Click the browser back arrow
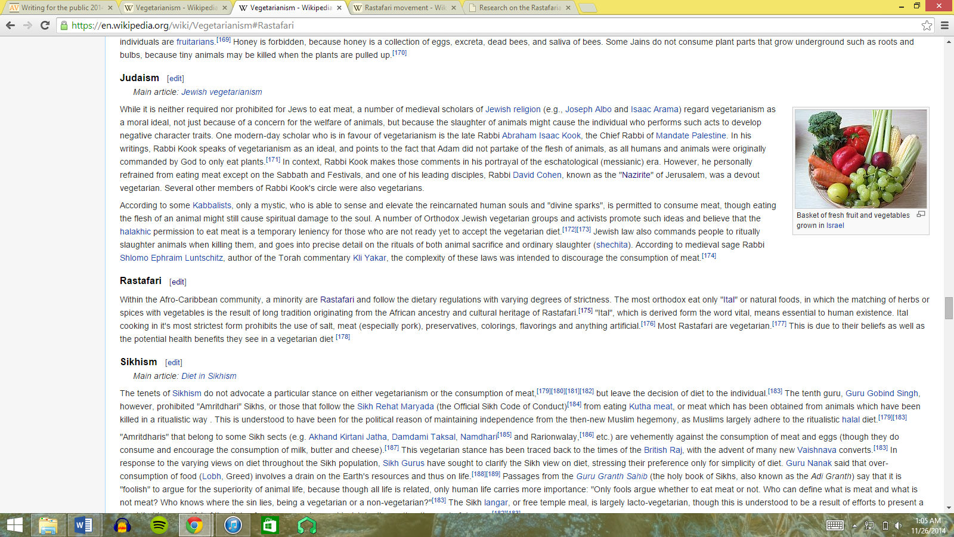Screen dimensions: 954x537 click(10, 25)
